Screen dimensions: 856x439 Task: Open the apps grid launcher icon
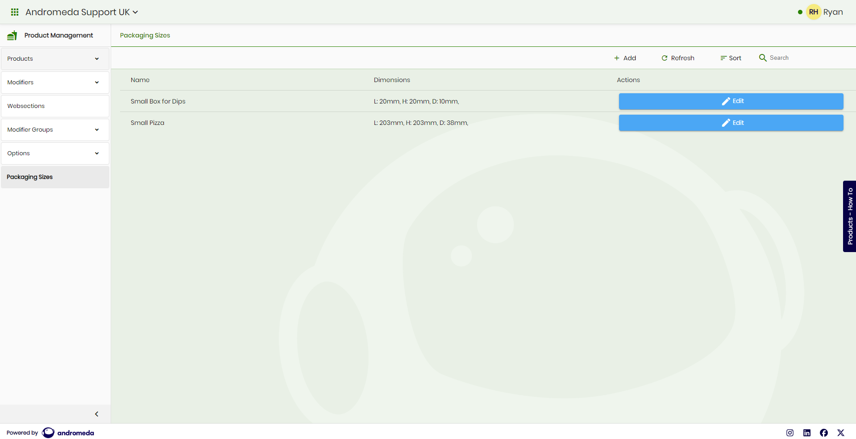coord(15,12)
